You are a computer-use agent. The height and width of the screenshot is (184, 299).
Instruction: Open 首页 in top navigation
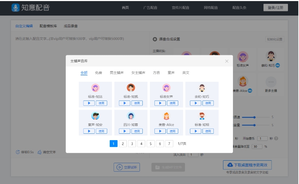coord(125,7)
